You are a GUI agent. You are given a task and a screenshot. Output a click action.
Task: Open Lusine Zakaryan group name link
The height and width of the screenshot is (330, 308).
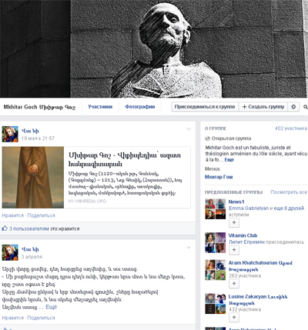click(x=258, y=300)
